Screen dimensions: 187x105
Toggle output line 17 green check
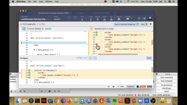pos(29,71)
